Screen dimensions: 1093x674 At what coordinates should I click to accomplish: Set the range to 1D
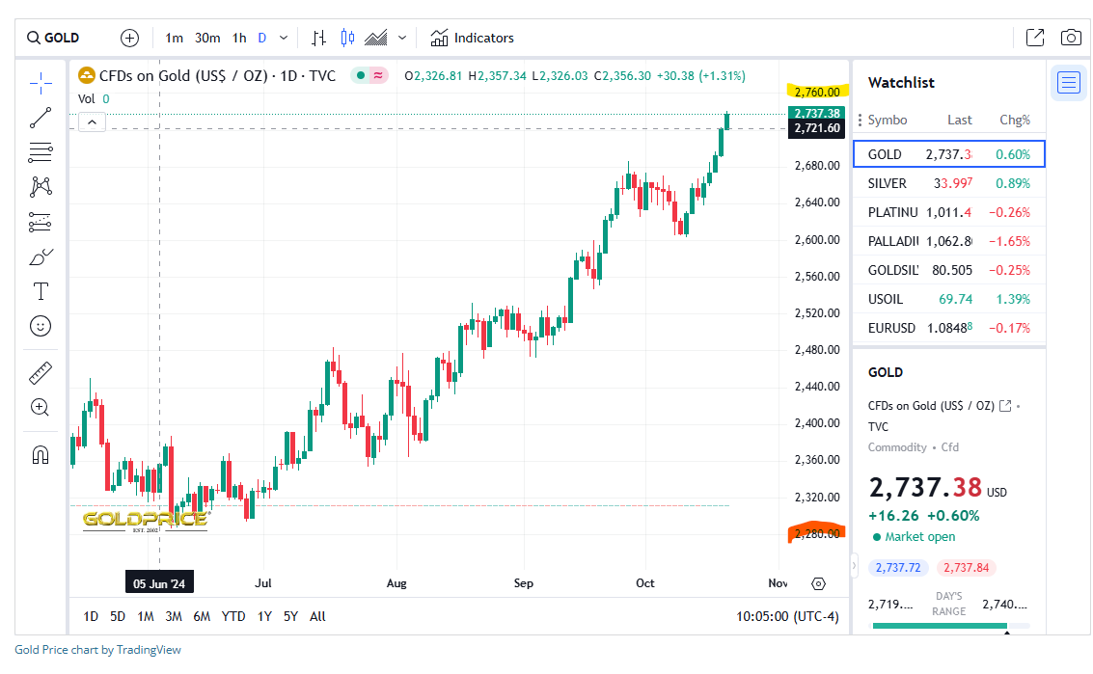pos(91,616)
